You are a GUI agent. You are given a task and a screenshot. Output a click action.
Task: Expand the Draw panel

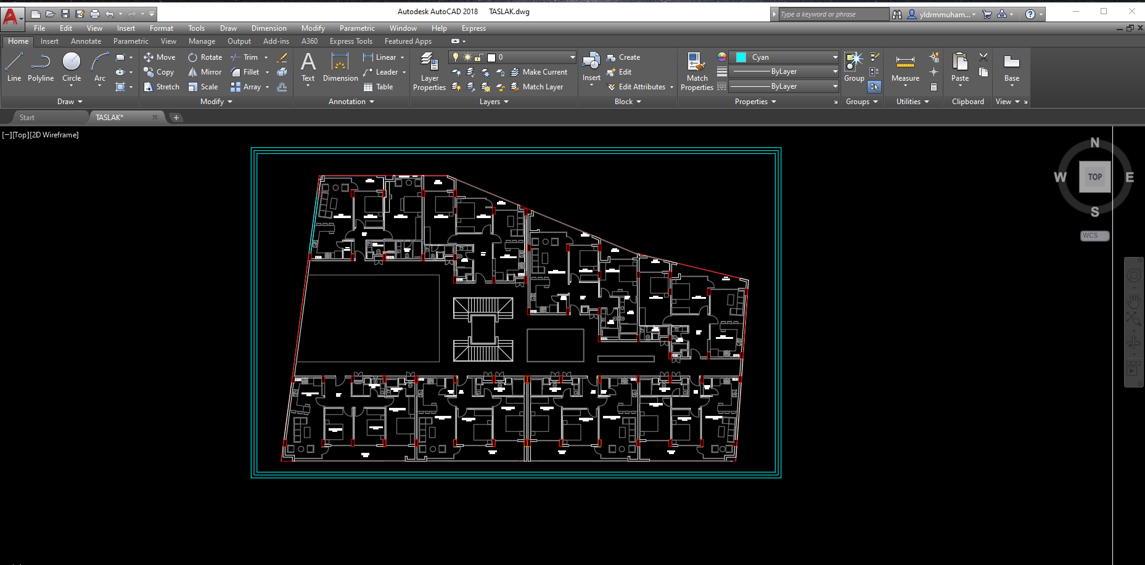(70, 102)
